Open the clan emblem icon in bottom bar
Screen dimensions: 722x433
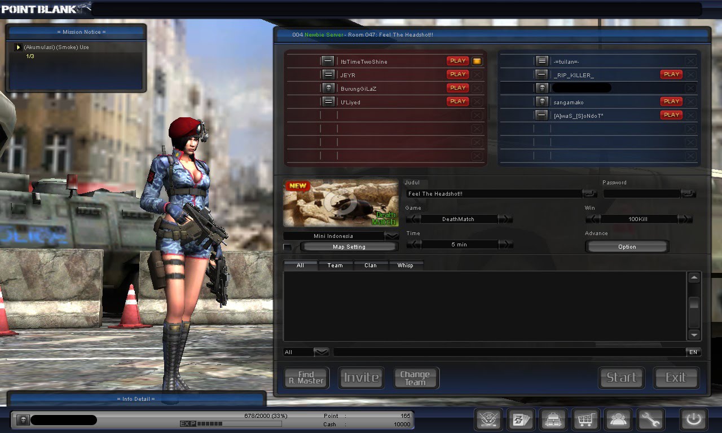[488, 420]
